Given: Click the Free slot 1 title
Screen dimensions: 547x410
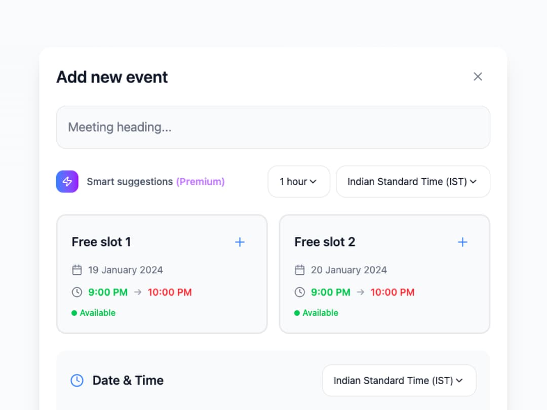Looking at the screenshot, I should coord(101,242).
